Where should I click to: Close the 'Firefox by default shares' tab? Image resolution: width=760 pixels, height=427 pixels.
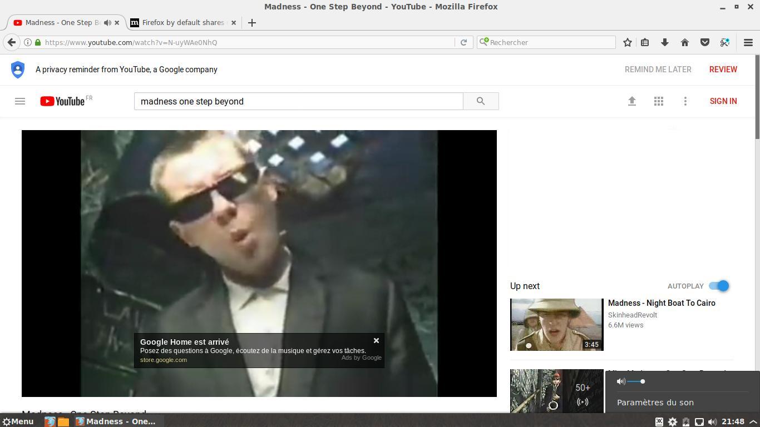pyautogui.click(x=234, y=23)
